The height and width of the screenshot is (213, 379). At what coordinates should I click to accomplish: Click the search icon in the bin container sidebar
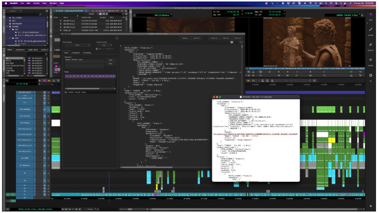coord(40,14)
